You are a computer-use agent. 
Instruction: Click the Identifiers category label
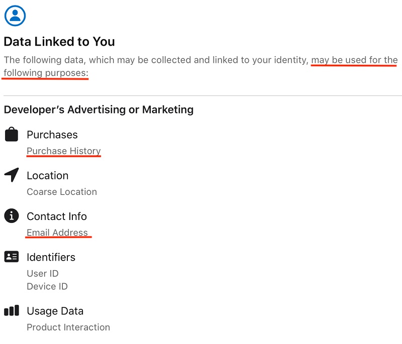[x=51, y=257]
